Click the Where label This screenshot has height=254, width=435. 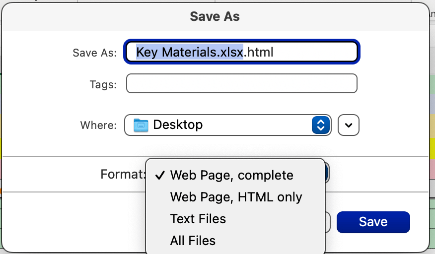(x=98, y=125)
